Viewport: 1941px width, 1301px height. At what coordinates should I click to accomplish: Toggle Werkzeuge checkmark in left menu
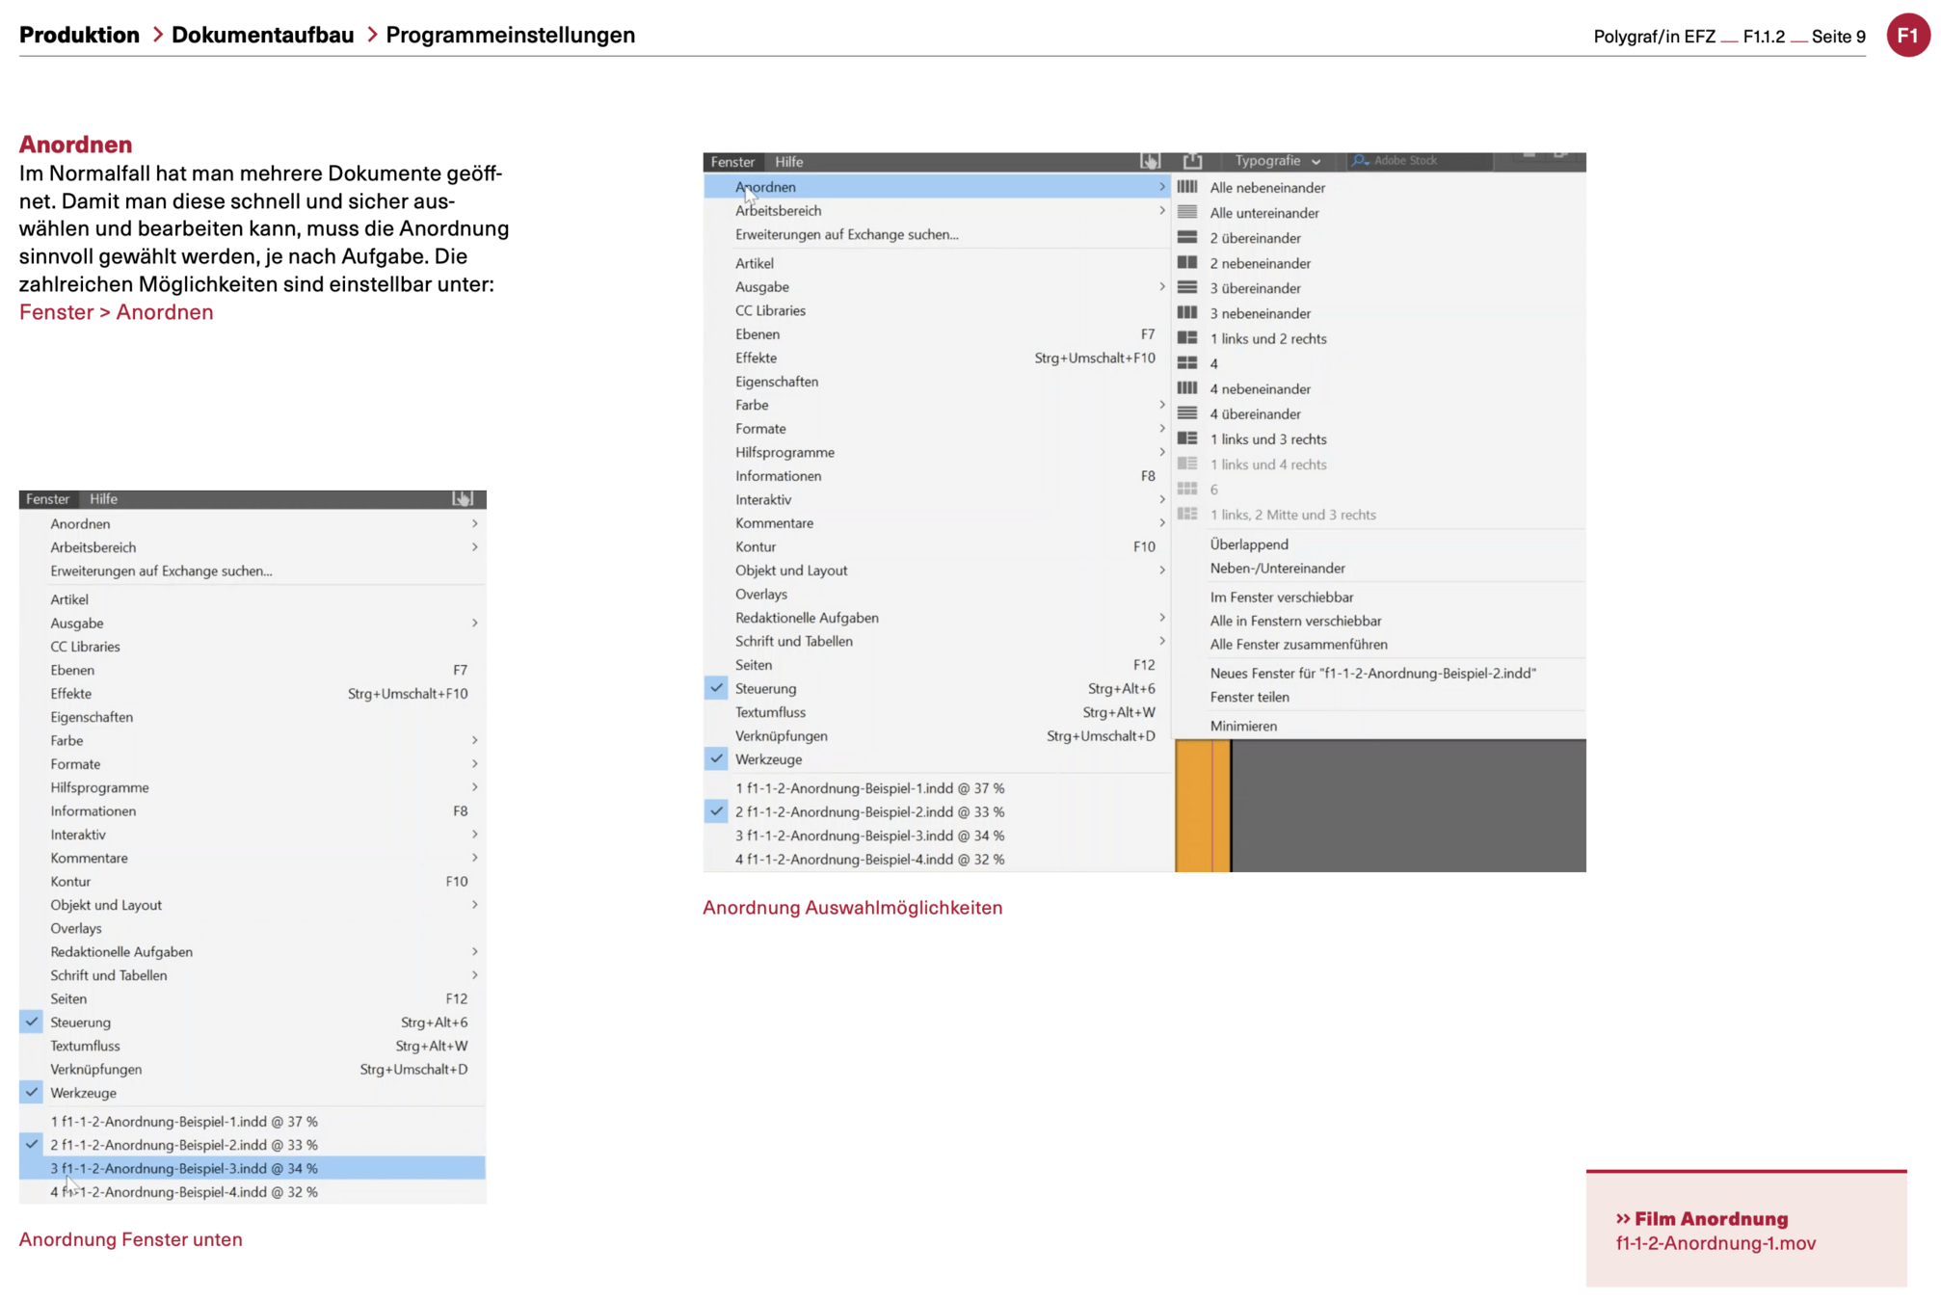coord(32,1092)
